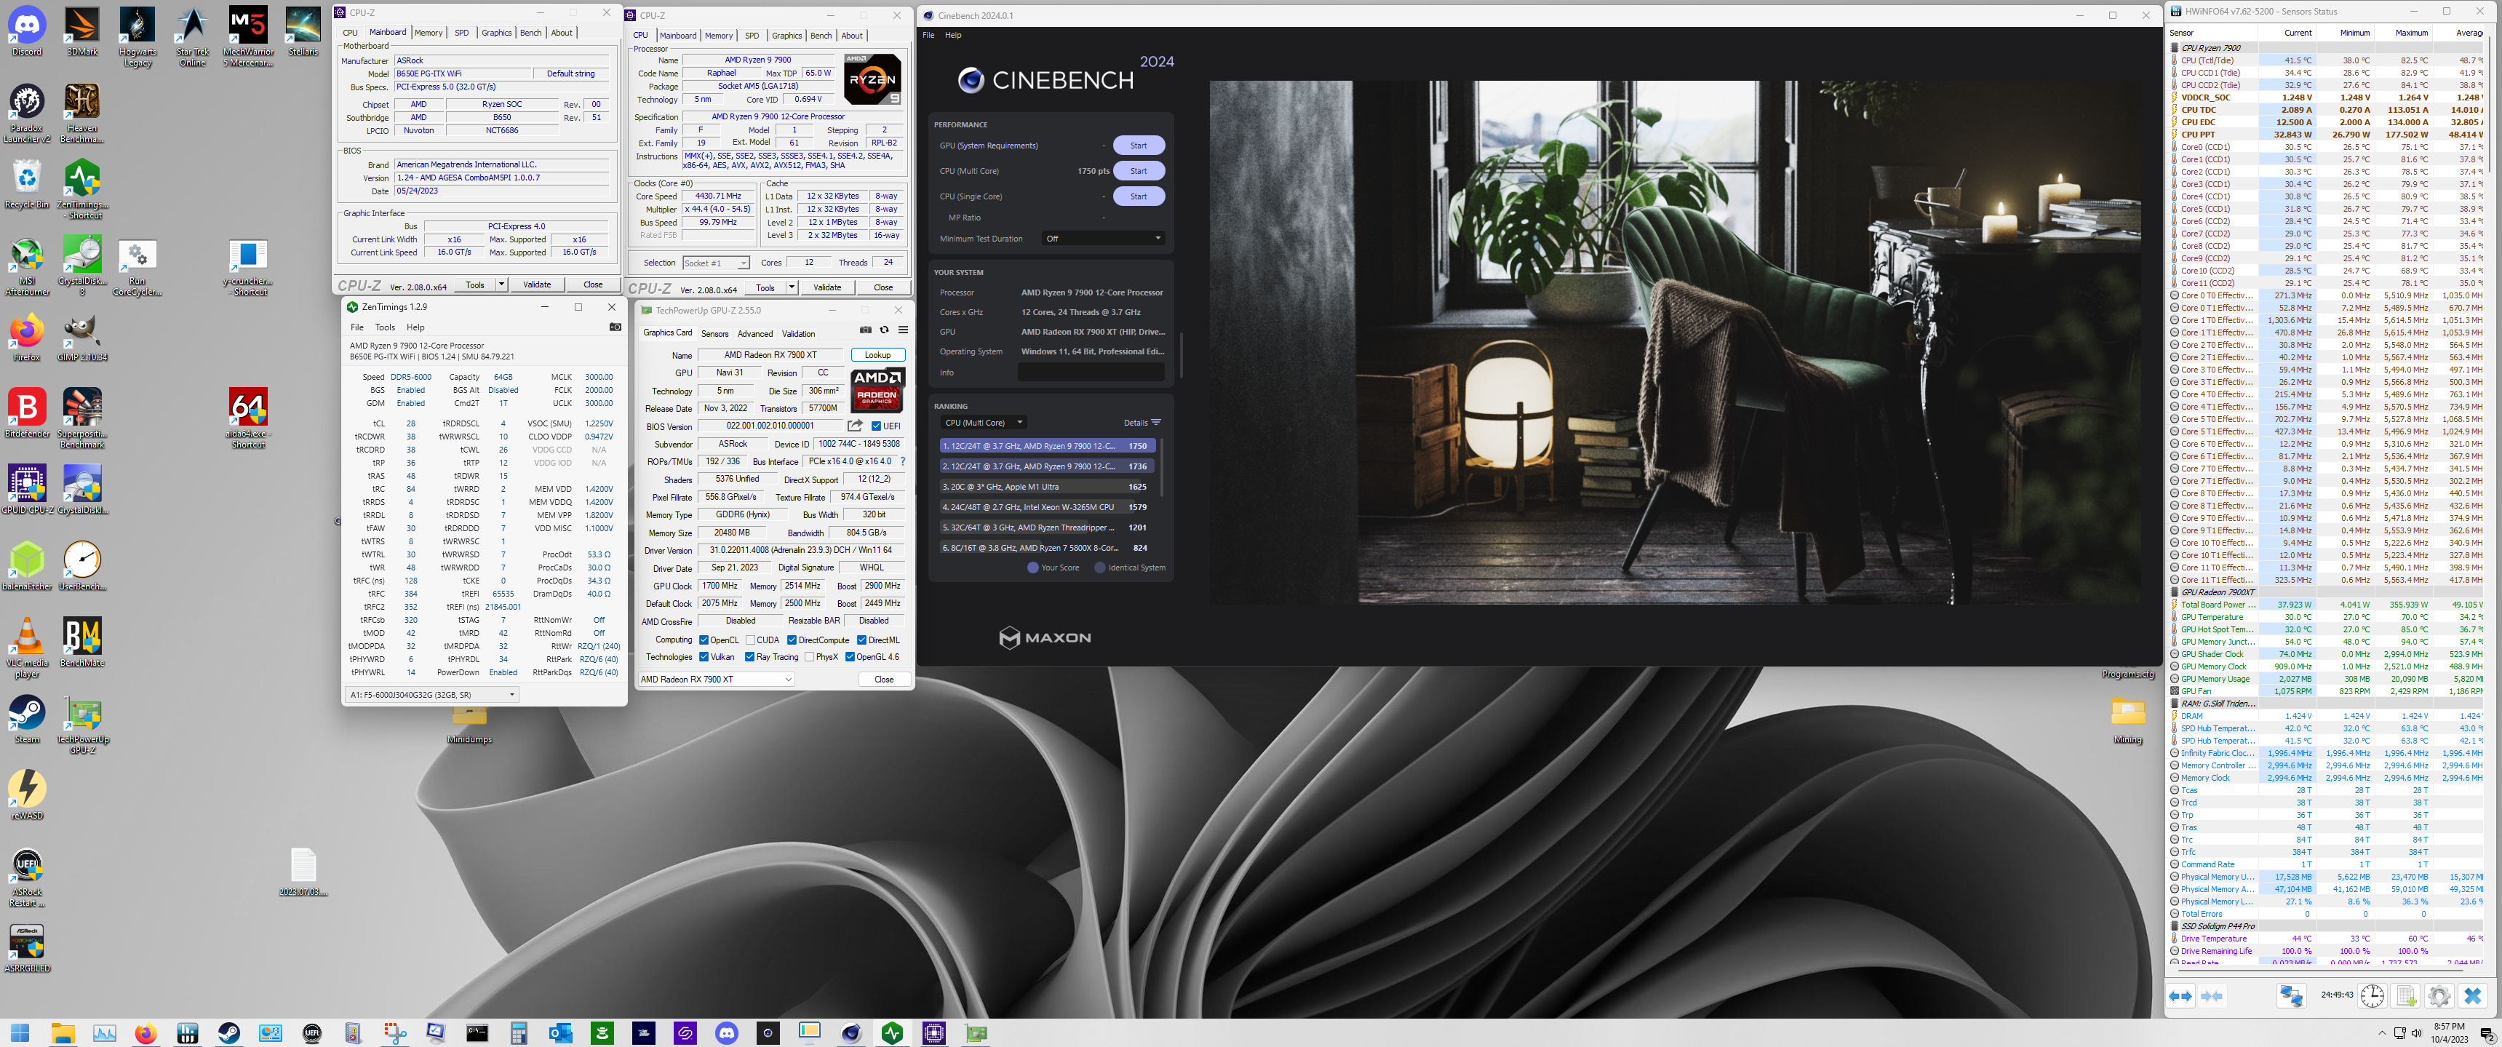Toggle the Vulkan checkbox
The width and height of the screenshot is (2502, 1047).
704,656
